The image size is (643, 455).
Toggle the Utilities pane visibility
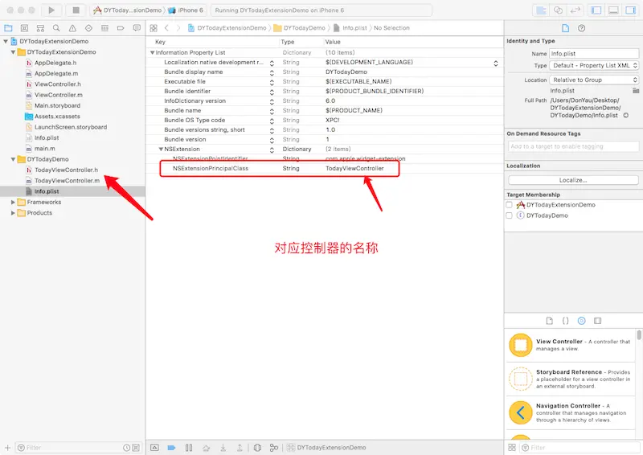point(630,10)
